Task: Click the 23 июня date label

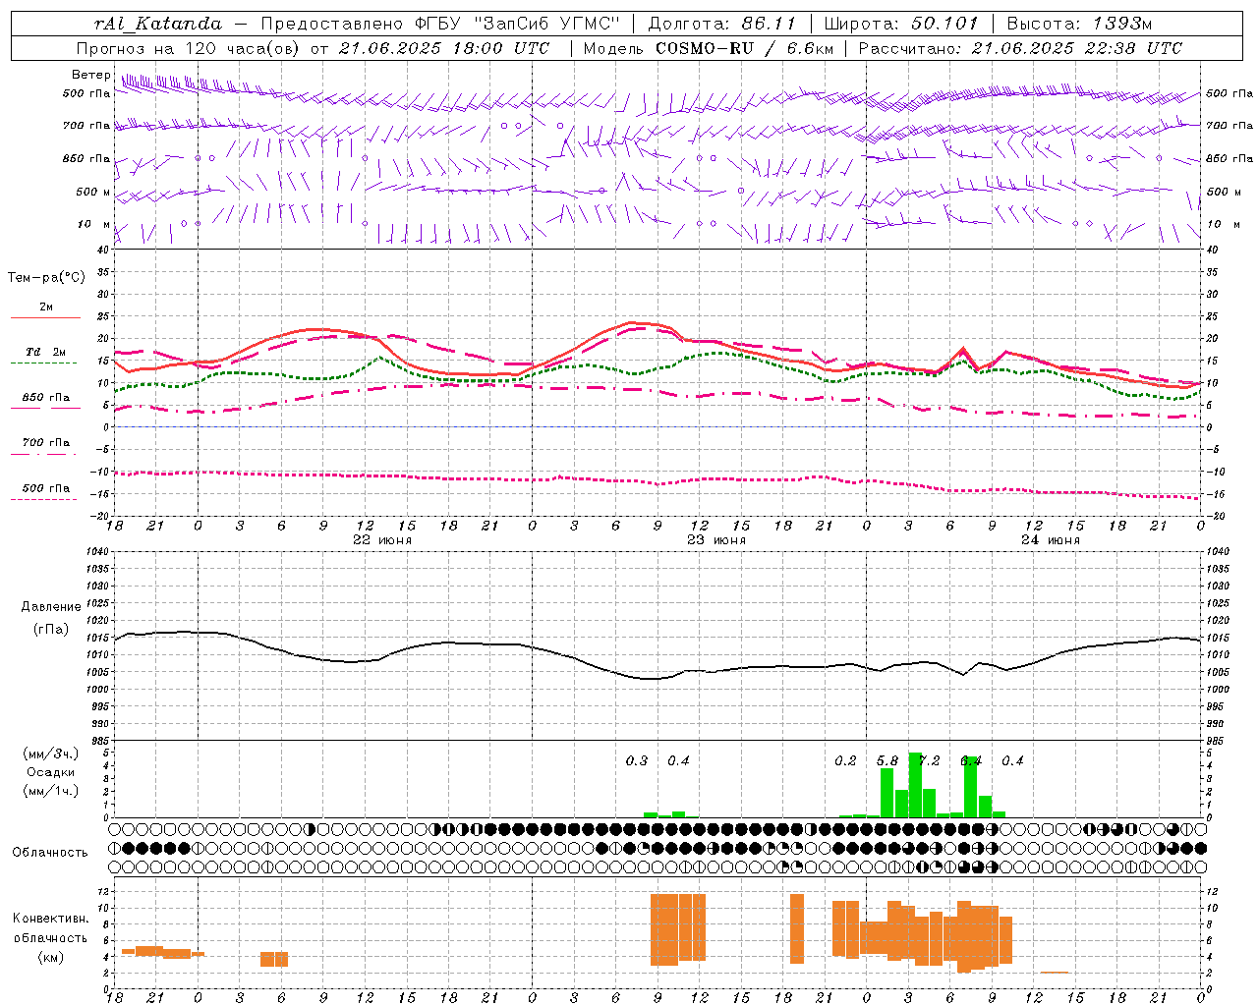Action: 716,540
